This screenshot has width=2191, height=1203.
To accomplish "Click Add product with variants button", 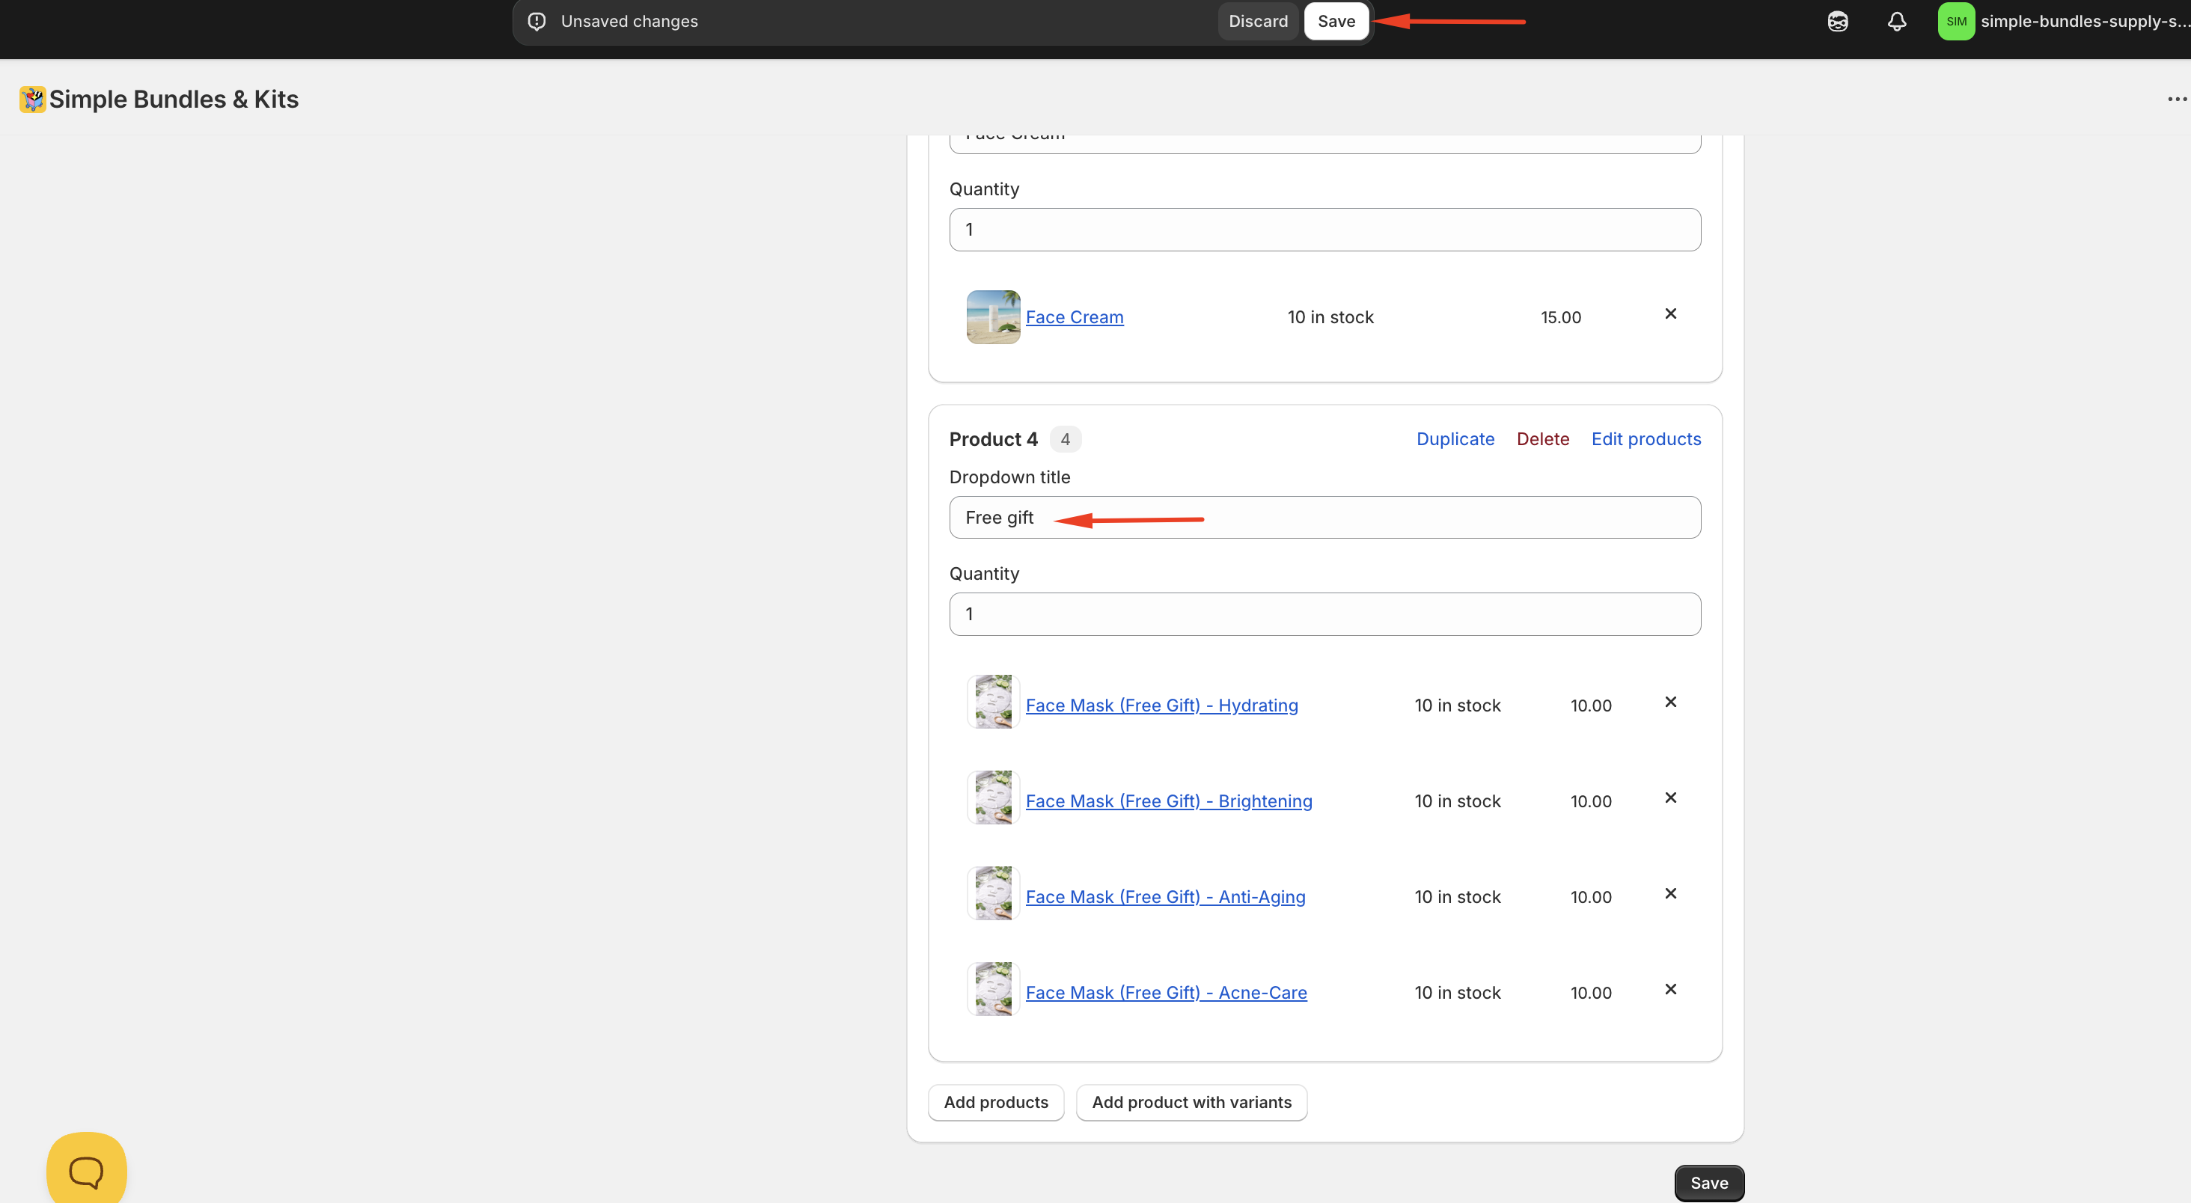I will click(x=1191, y=1103).
